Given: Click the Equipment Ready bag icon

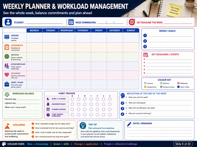Looking at the screenshot, I should click(48, 104).
